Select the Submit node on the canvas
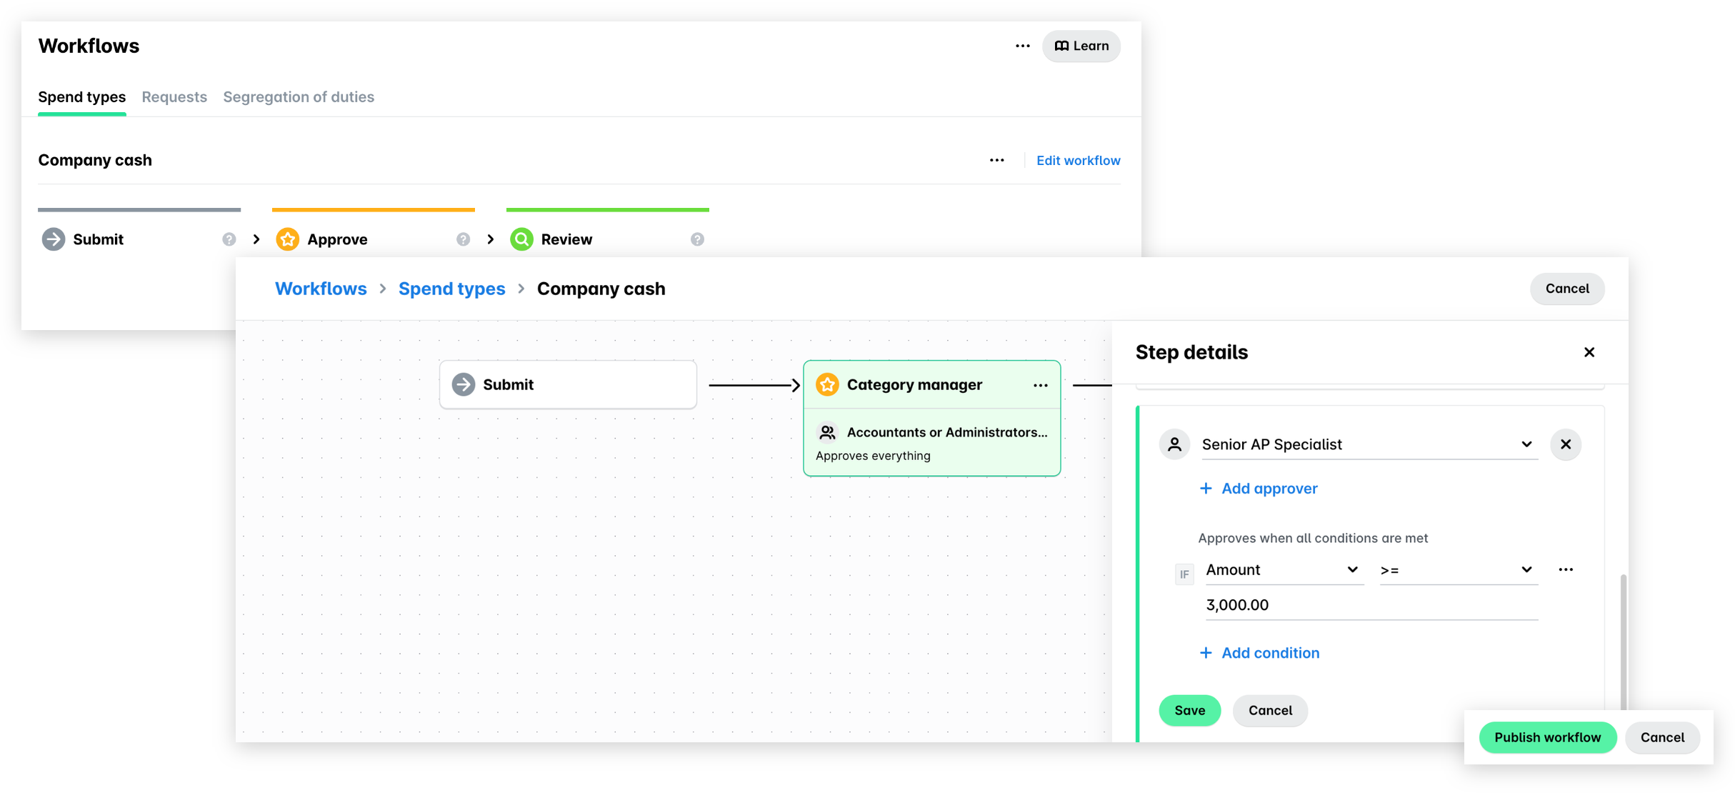Screen dimensions: 1735x793 pyautogui.click(x=568, y=384)
